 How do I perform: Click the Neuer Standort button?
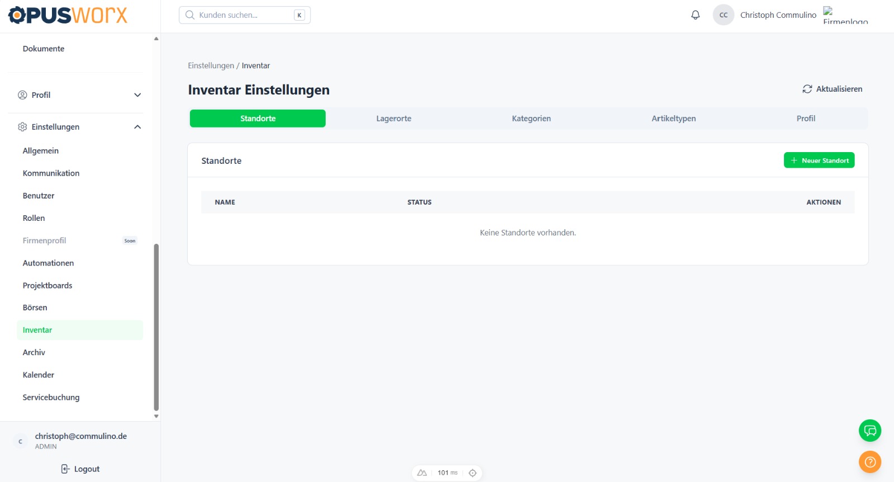(x=819, y=160)
